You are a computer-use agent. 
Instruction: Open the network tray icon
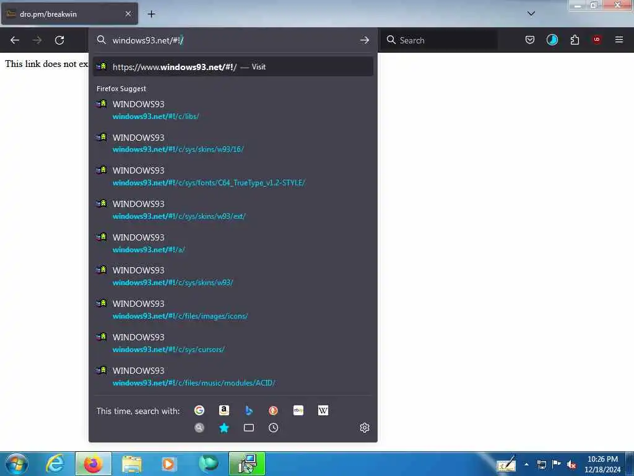(541, 465)
